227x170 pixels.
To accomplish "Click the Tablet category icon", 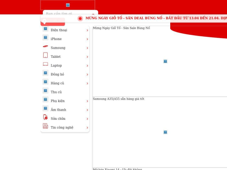I will [45, 55].
